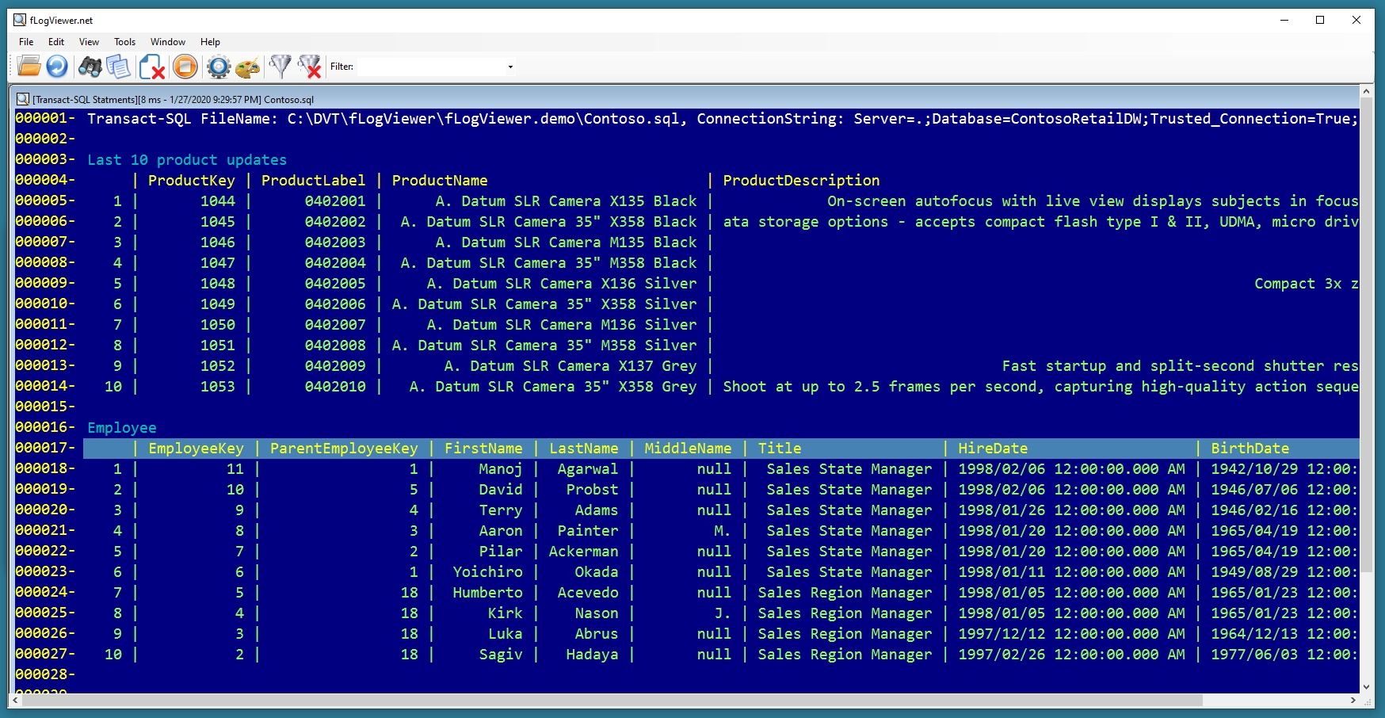Click the document tab's magnifier icon
Viewport: 1385px width, 718px height.
pyautogui.click(x=23, y=99)
